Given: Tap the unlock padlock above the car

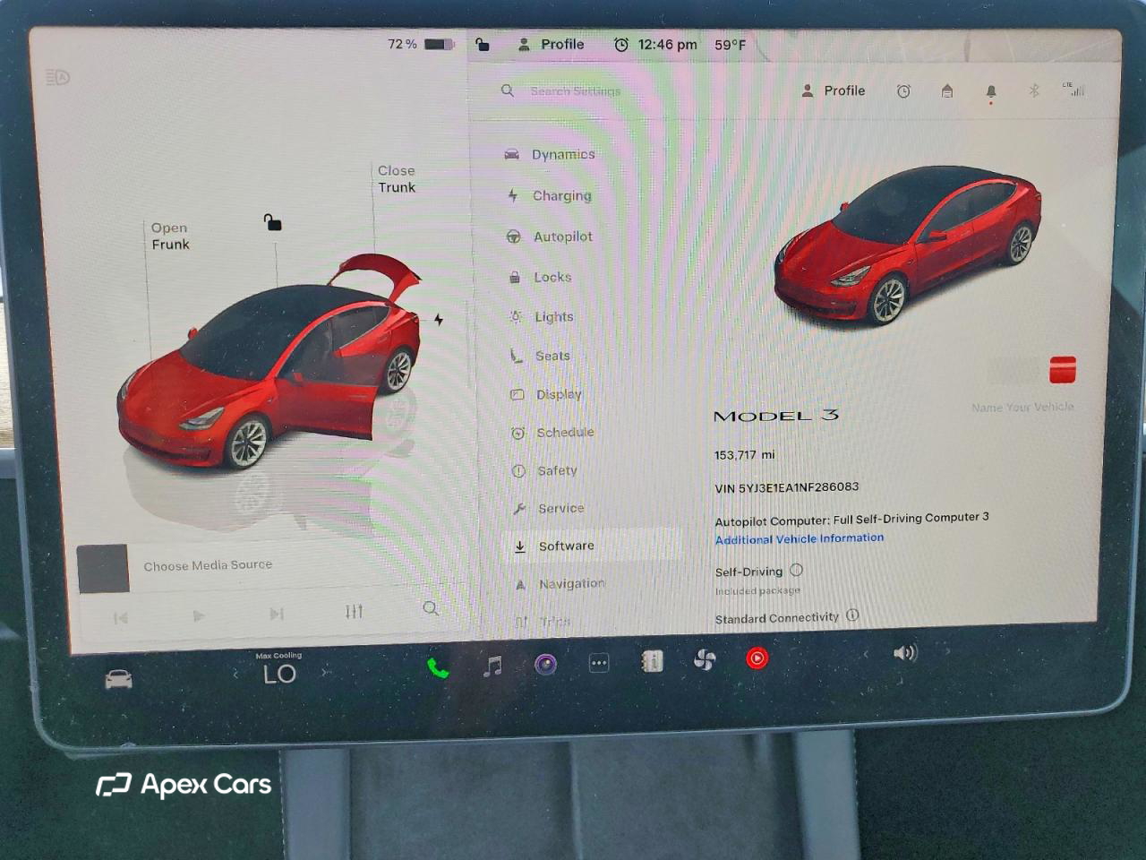Looking at the screenshot, I should click(273, 221).
